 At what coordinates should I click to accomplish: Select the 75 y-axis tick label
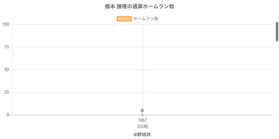tap(7, 47)
